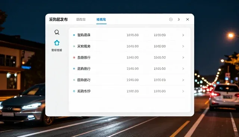The image size is (239, 137).
Task: Select the second row's name starting with 采
Action: [84, 46]
